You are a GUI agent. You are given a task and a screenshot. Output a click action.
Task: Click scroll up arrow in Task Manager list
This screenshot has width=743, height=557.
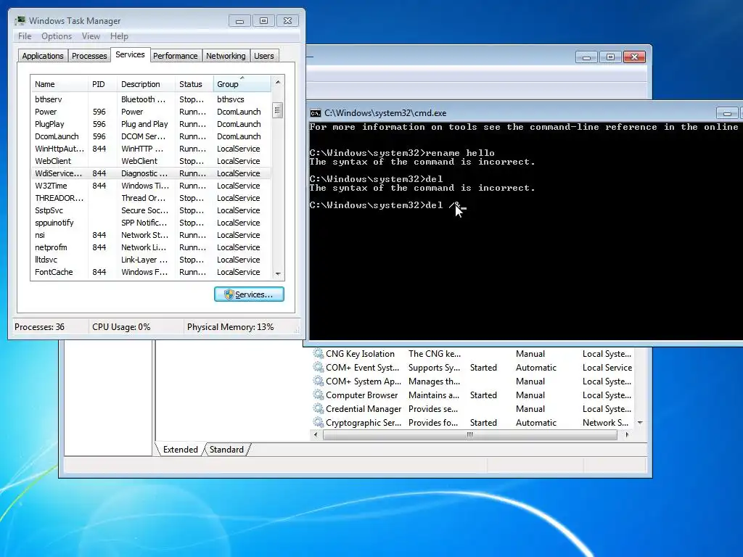[x=278, y=82]
